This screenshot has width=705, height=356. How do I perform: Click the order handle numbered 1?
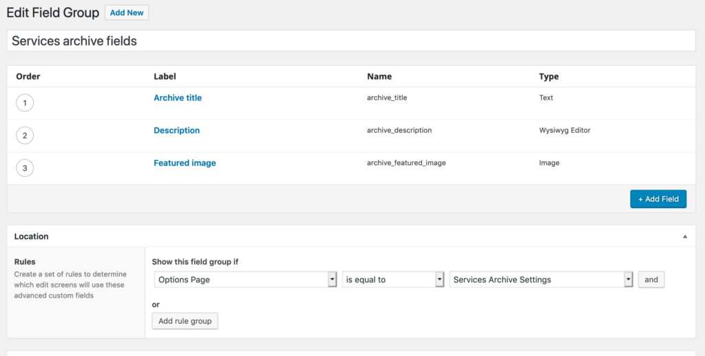25,103
